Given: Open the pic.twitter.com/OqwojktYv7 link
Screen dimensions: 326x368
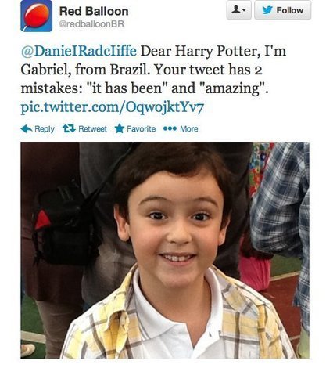Looking at the screenshot, I should point(112,107).
